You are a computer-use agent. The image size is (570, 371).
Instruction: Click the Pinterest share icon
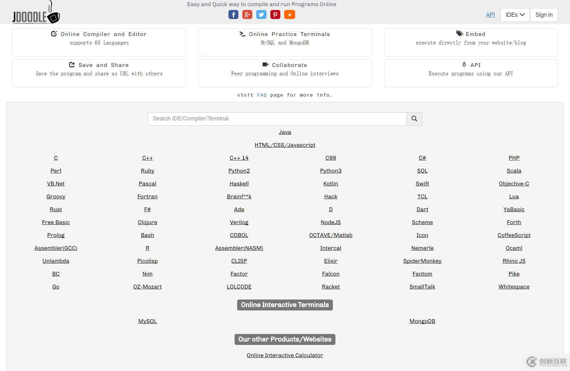point(275,14)
